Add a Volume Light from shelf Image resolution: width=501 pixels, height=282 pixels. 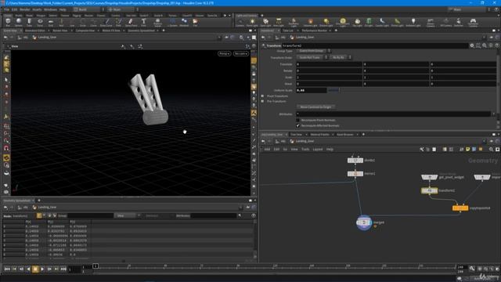pyautogui.click(x=310, y=22)
